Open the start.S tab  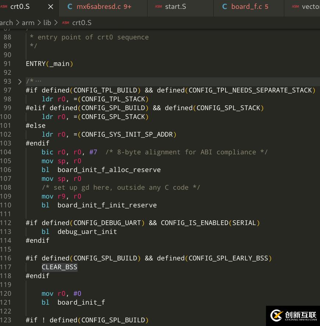[175, 7]
